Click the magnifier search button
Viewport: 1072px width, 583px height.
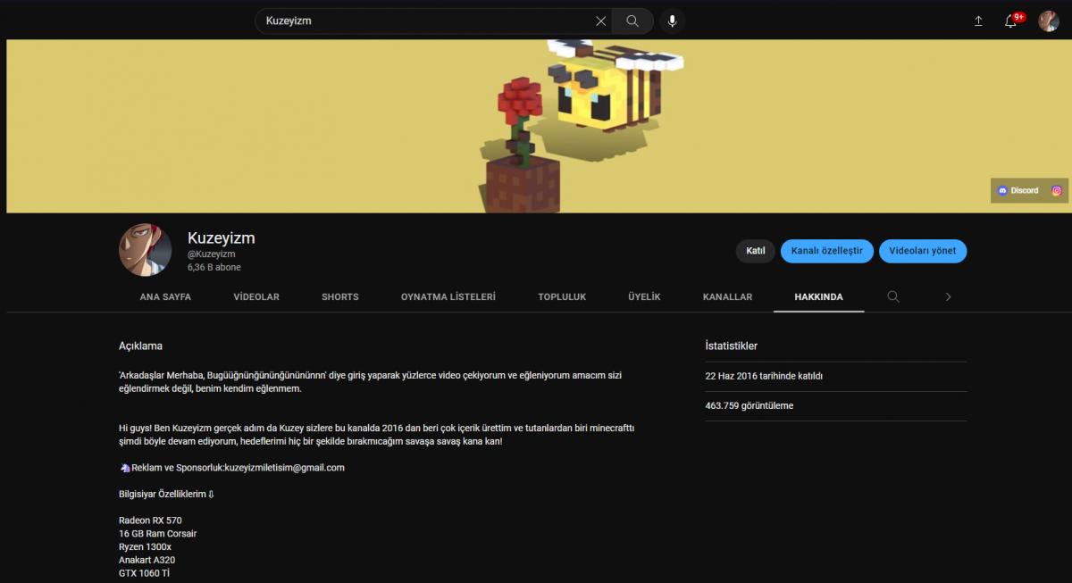(x=632, y=21)
